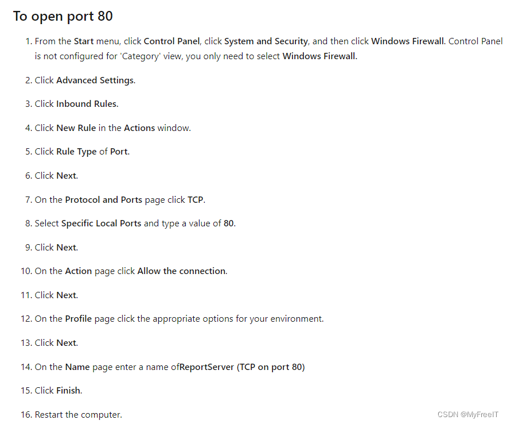
Task: Click the CSDN @MyFreeIT watermark
Action: click(x=467, y=414)
